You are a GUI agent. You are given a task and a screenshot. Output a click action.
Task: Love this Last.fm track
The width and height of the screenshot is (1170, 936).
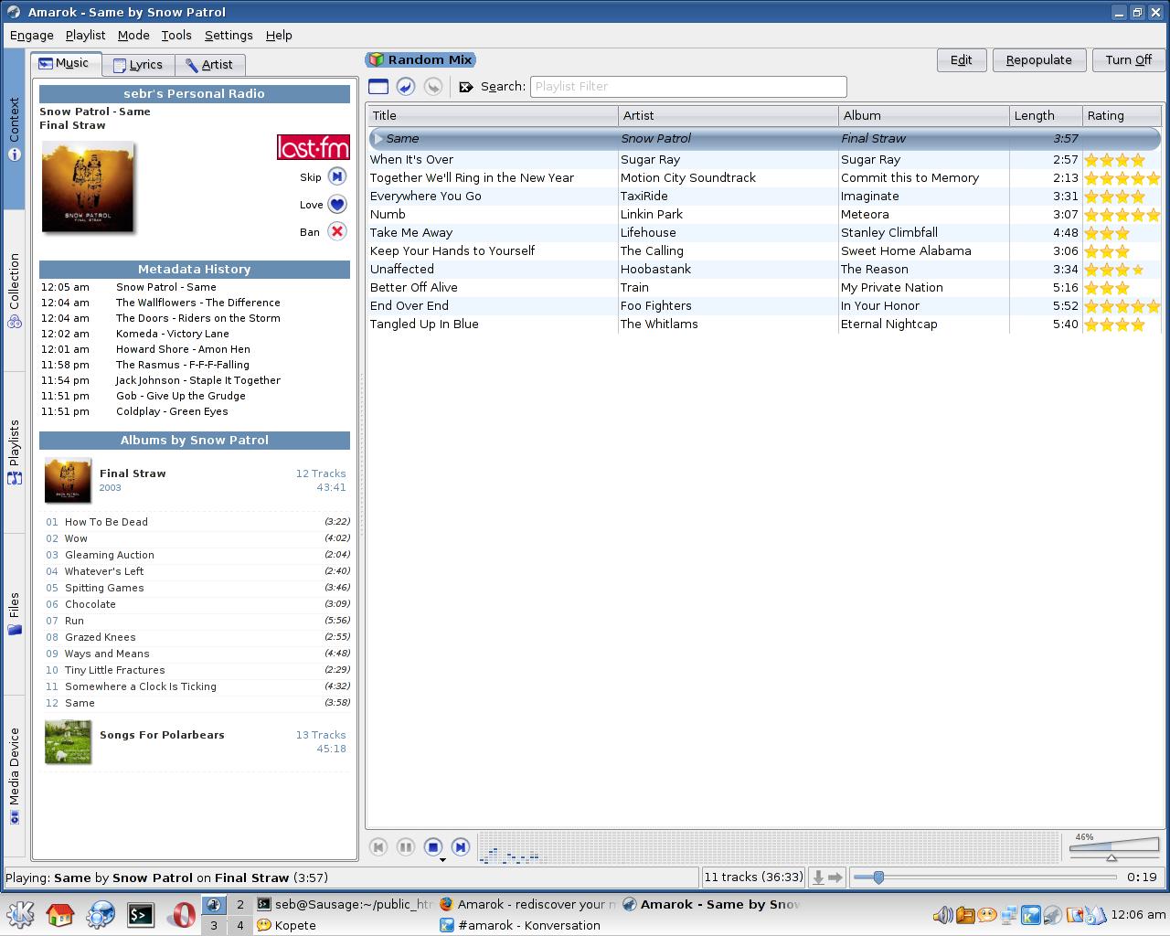(337, 205)
